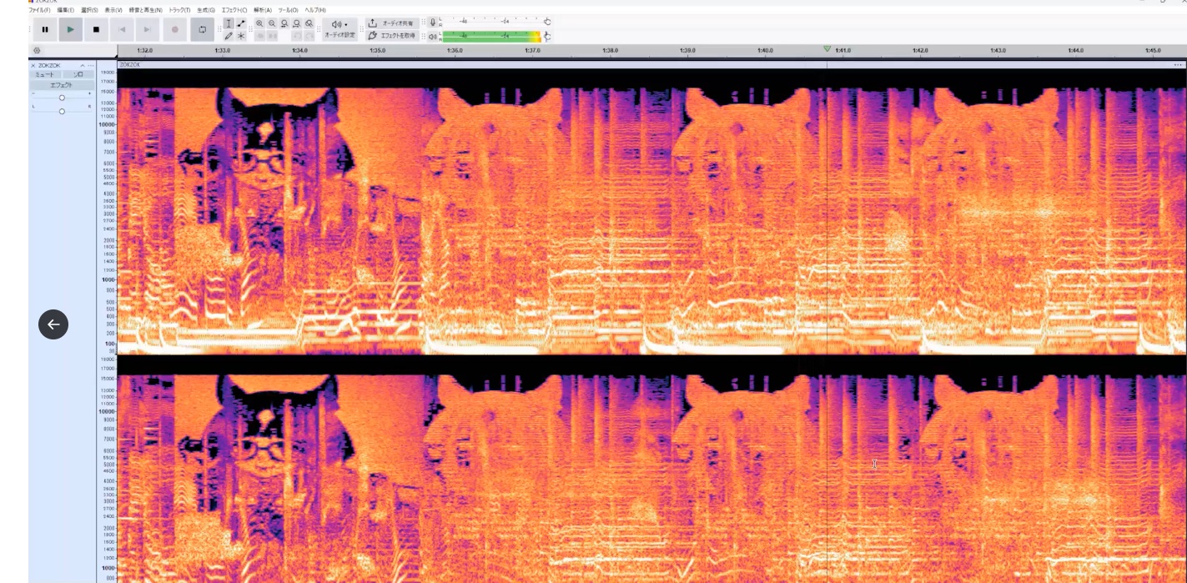Toggle the Loop playback button
This screenshot has height=583, width=1187.
point(201,30)
